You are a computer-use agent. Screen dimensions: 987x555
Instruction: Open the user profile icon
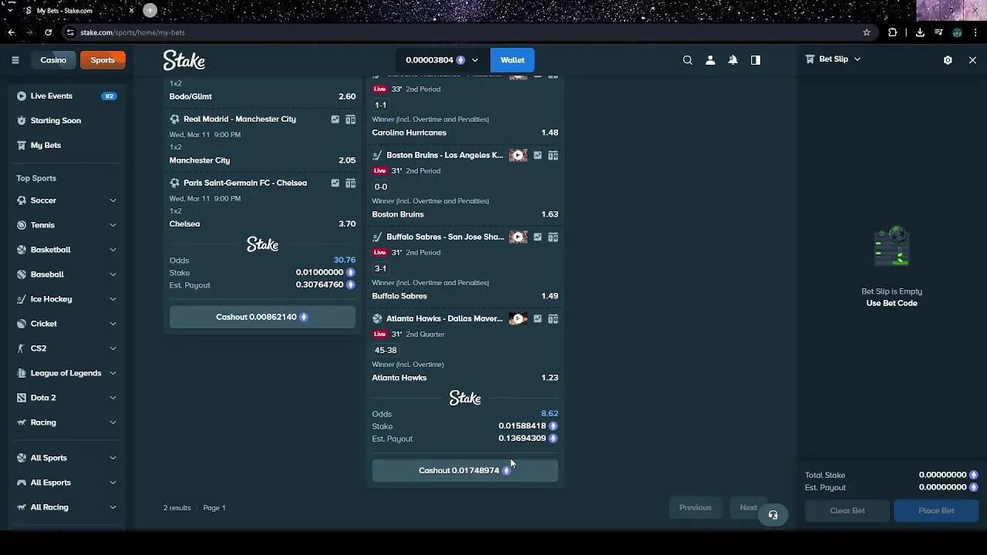[710, 60]
